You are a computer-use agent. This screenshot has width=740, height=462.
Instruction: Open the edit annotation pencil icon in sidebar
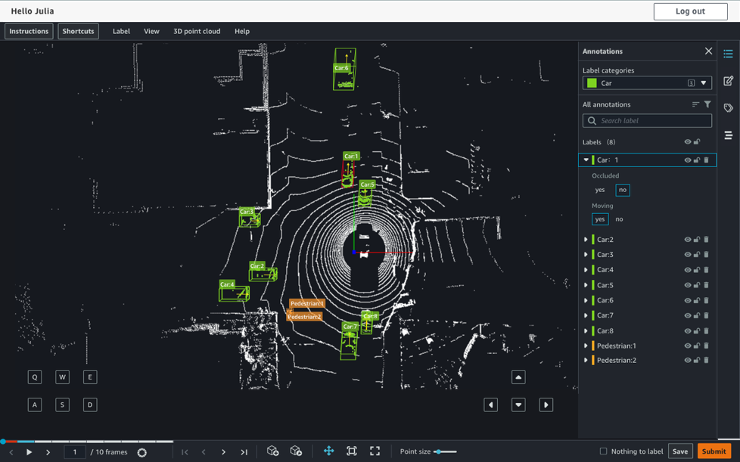(728, 81)
